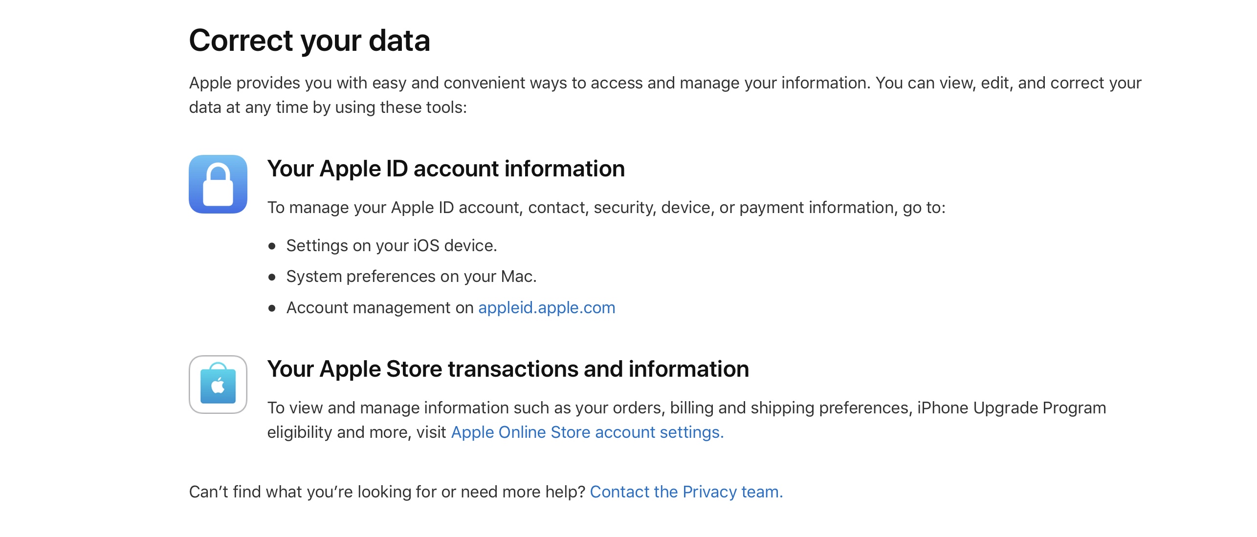Click the To manage your Apple ID sentence

(606, 208)
